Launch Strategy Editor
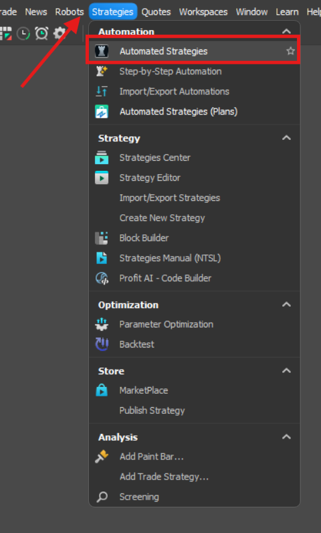This screenshot has width=321, height=533. [x=195, y=177]
